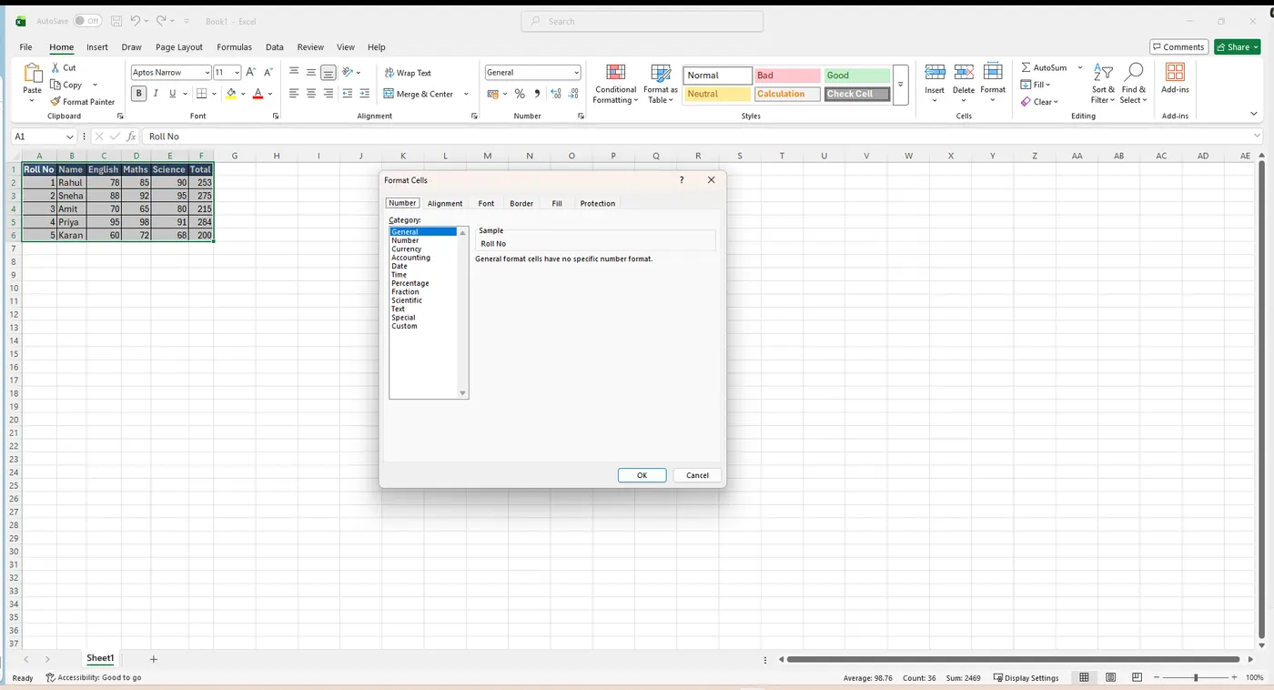Click Merge & Center button

click(419, 94)
